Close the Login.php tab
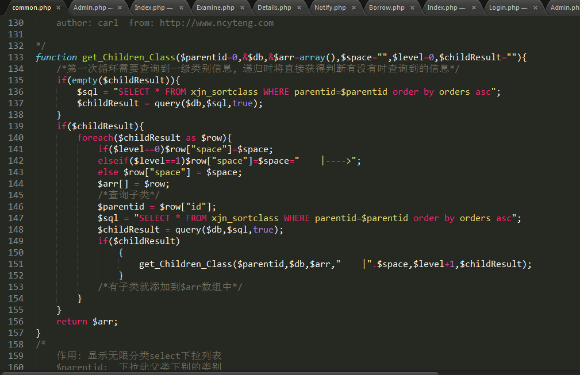Viewport: 580px width, 375px height. click(536, 8)
